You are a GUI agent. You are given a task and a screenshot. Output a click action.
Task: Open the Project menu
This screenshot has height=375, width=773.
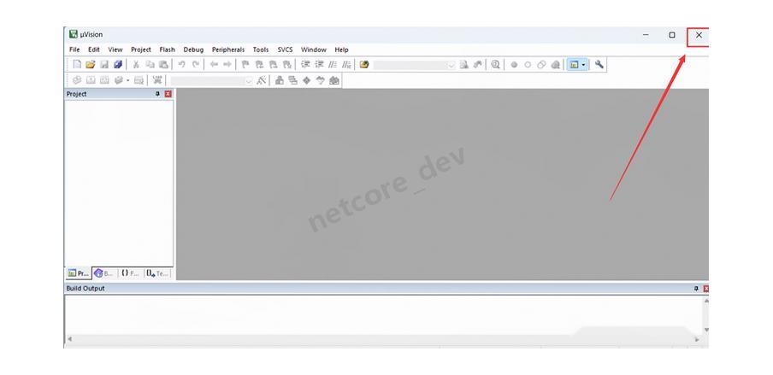pos(140,50)
